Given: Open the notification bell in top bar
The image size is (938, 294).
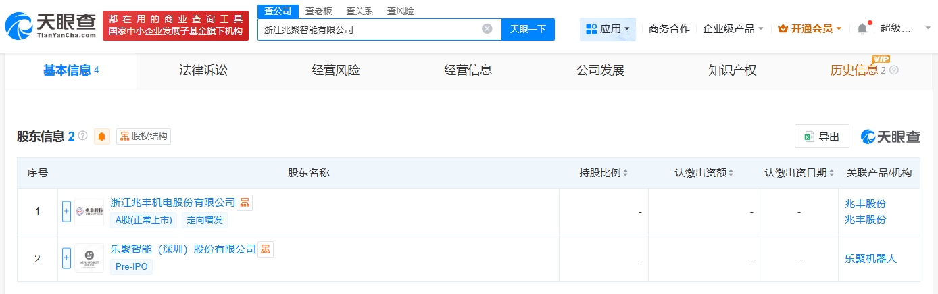Looking at the screenshot, I should (862, 29).
